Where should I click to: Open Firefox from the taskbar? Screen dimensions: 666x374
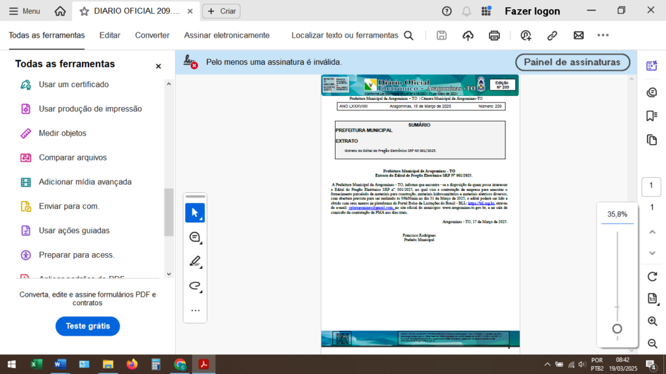click(132, 364)
